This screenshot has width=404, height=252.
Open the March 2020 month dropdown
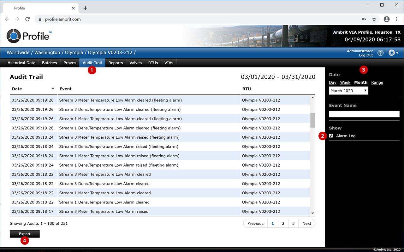click(x=348, y=91)
